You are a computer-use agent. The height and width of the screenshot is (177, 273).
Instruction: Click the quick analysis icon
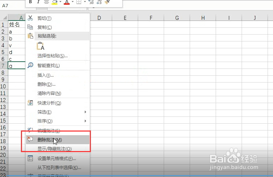tap(30, 103)
